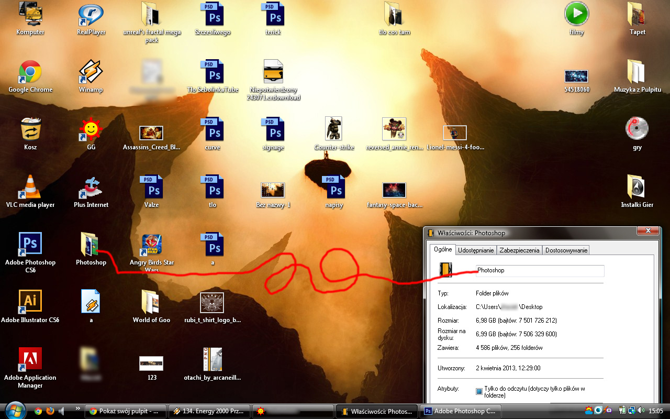Click the Photoshop folder name field
The height and width of the screenshot is (419, 670).
(x=540, y=270)
